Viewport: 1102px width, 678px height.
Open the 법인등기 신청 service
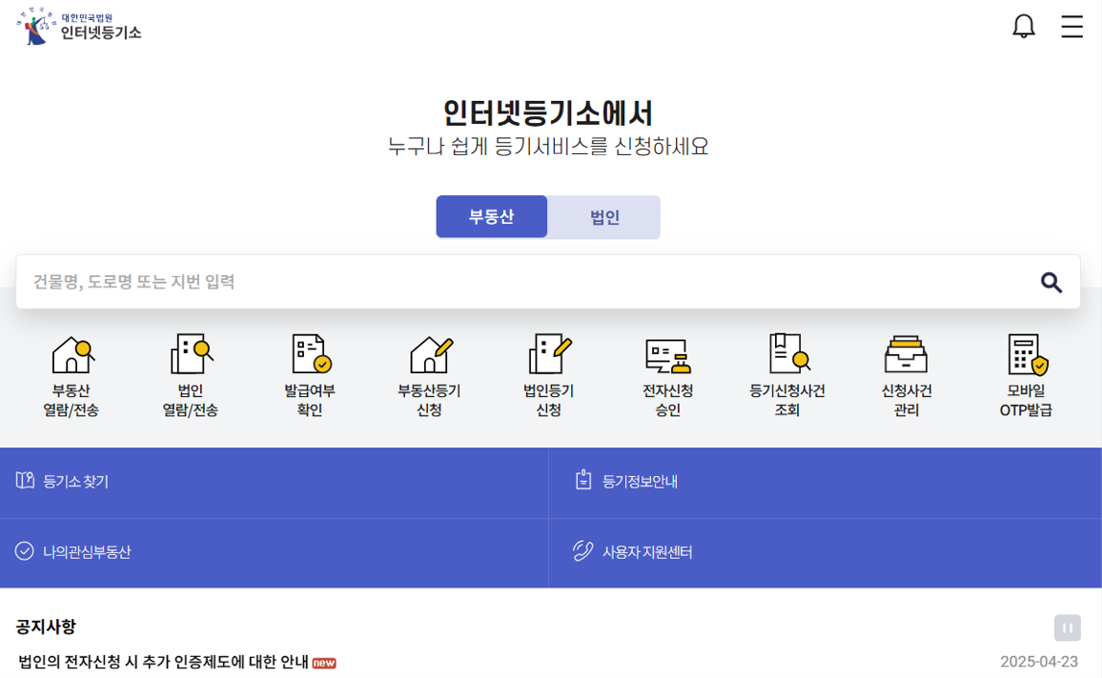(549, 373)
